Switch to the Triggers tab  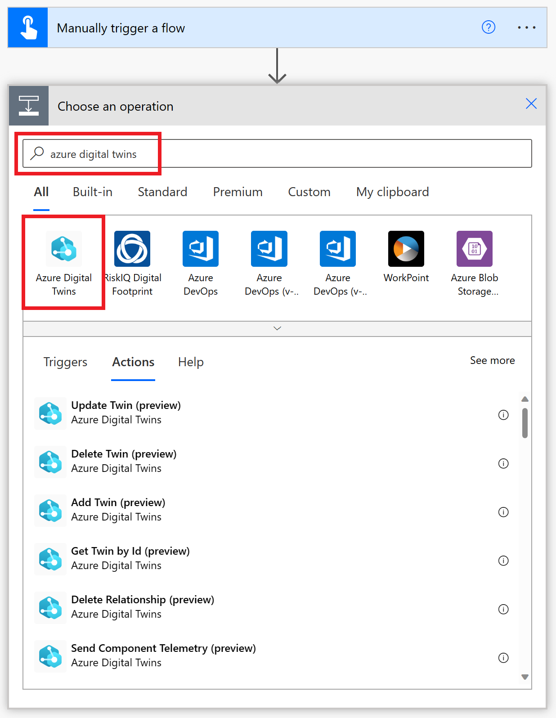pyautogui.click(x=65, y=362)
